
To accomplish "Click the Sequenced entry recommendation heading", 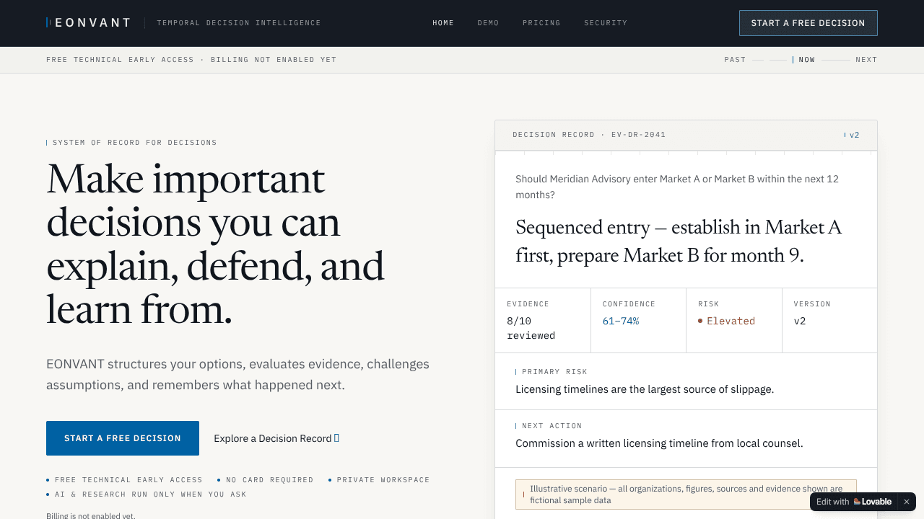I will (x=679, y=241).
